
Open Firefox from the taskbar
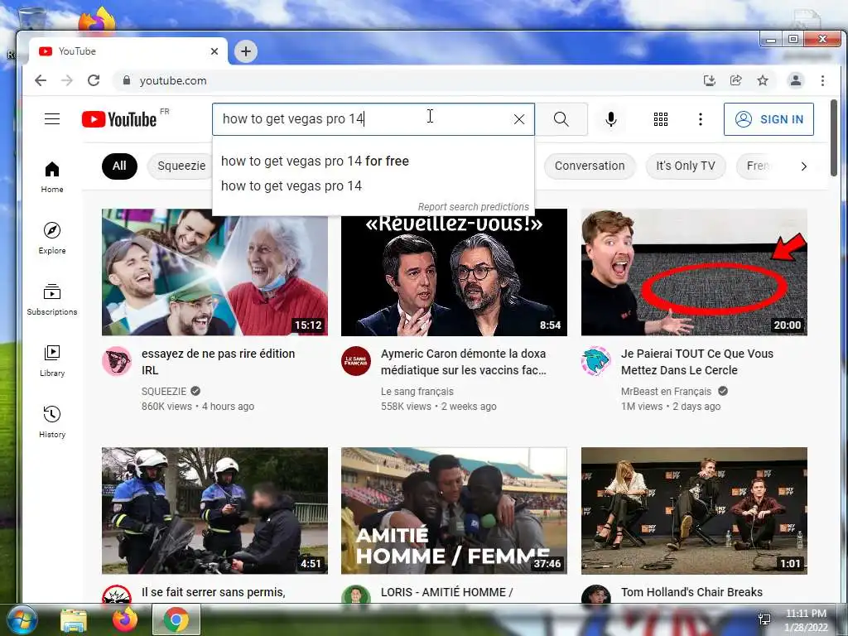(x=124, y=619)
